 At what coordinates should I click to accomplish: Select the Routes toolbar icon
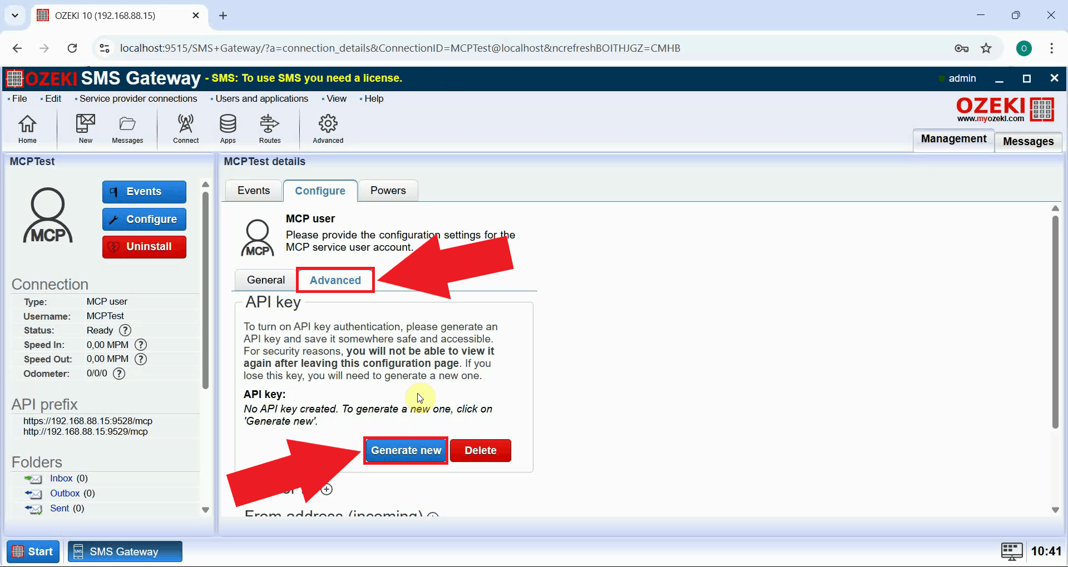270,129
